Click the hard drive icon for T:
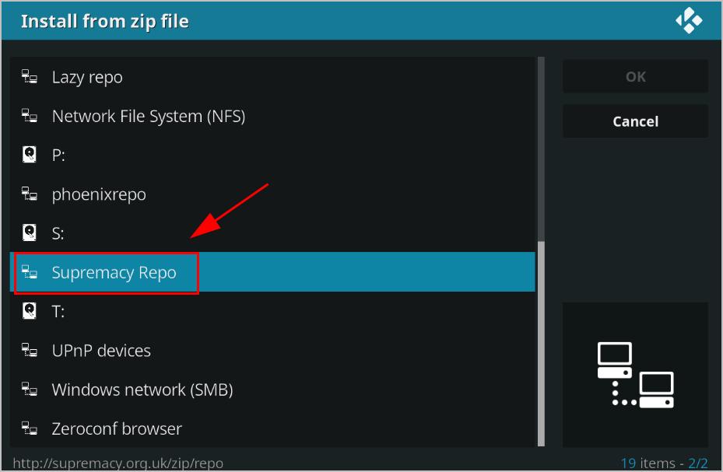Image resolution: width=723 pixels, height=472 pixels. (30, 311)
